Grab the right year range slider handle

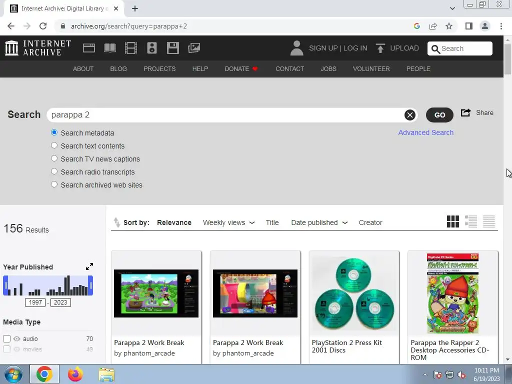pos(90,285)
